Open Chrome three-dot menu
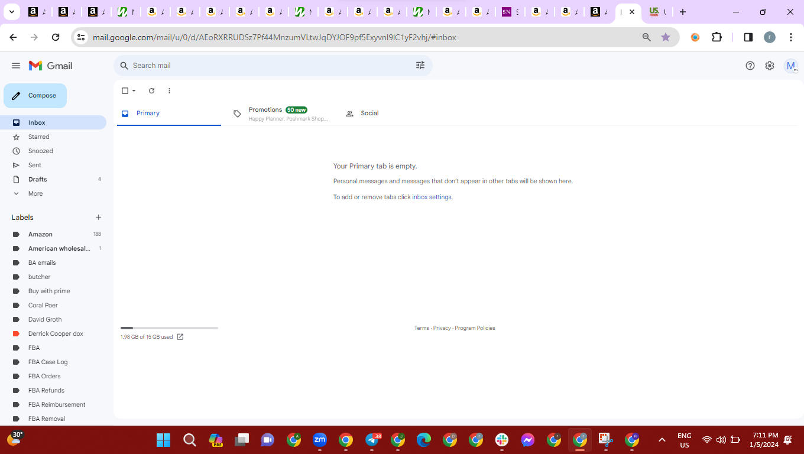Image resolution: width=804 pixels, height=454 pixels. (x=791, y=37)
